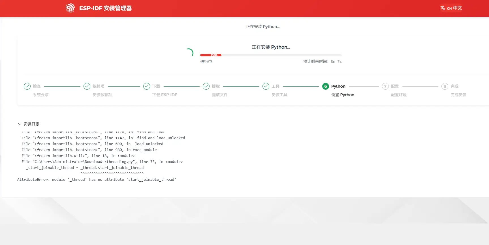Viewport: 489px width, 245px height.
Task: Click the ESP-IDF 安装管理器 title
Action: pyautogui.click(x=106, y=8)
